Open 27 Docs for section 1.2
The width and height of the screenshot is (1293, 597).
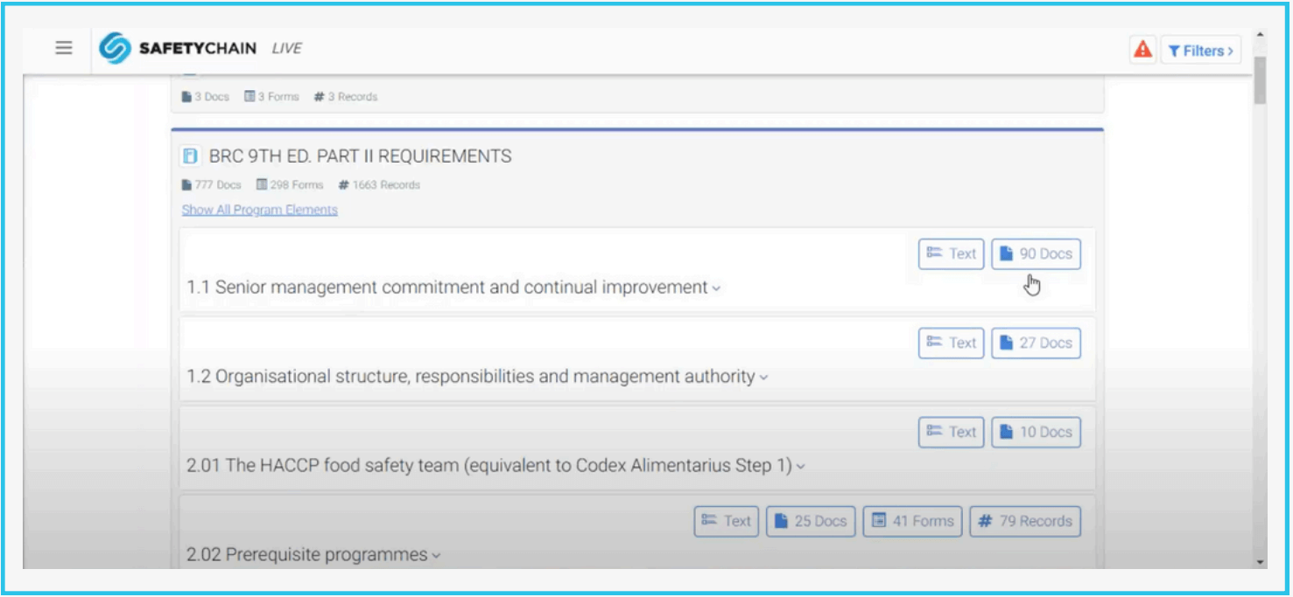[1037, 343]
